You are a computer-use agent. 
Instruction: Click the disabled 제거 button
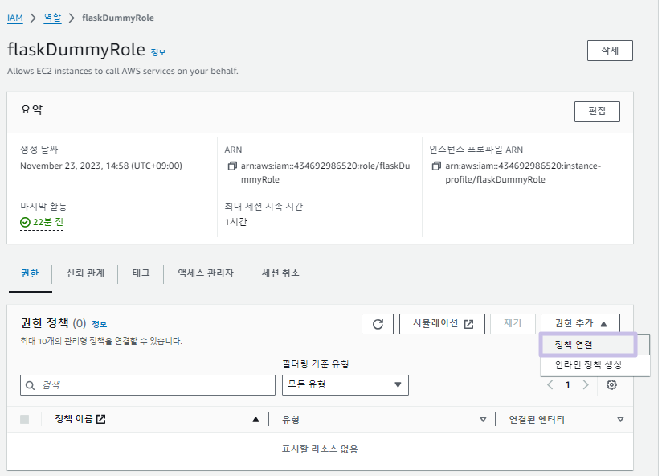513,324
